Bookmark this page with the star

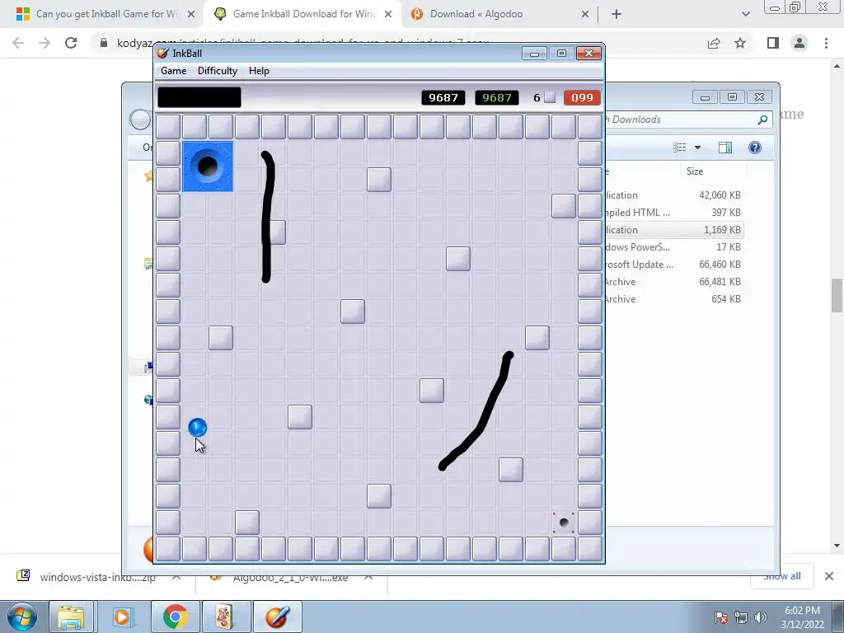pos(740,43)
